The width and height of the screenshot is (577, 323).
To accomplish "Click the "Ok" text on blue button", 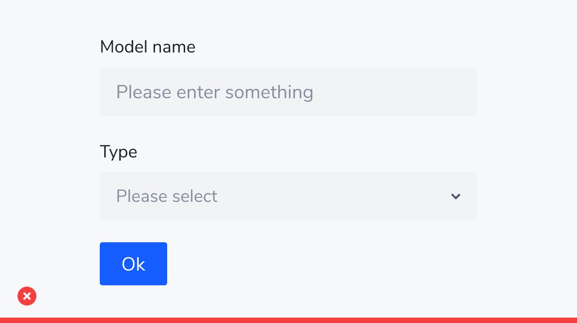I will click(x=133, y=264).
